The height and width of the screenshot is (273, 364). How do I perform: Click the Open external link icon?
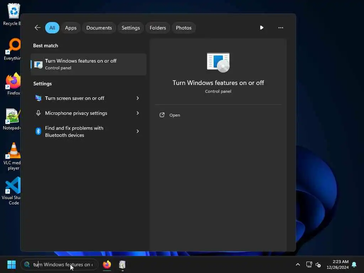(x=162, y=115)
